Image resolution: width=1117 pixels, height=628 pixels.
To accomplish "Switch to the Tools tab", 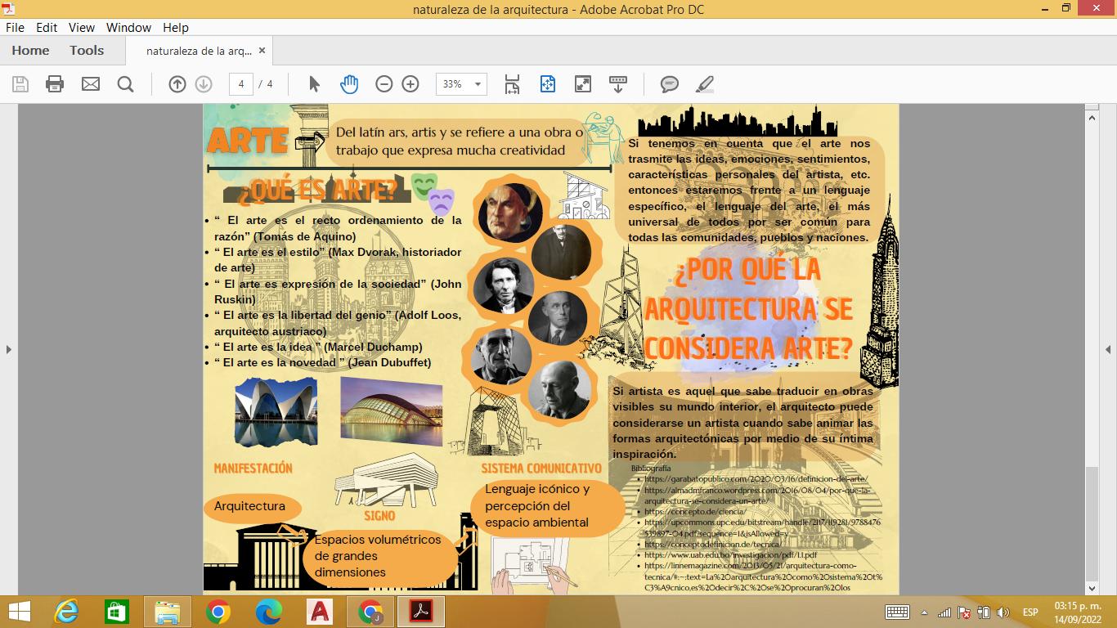I will coord(87,50).
